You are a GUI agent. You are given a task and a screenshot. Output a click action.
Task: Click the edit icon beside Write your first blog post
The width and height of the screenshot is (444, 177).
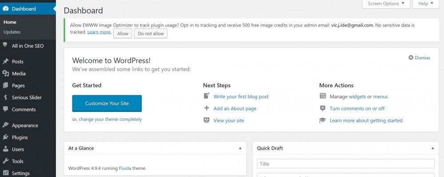coord(207,96)
